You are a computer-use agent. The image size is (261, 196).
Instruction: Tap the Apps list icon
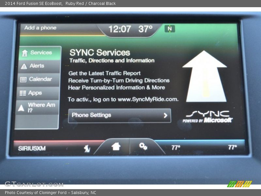23,93
